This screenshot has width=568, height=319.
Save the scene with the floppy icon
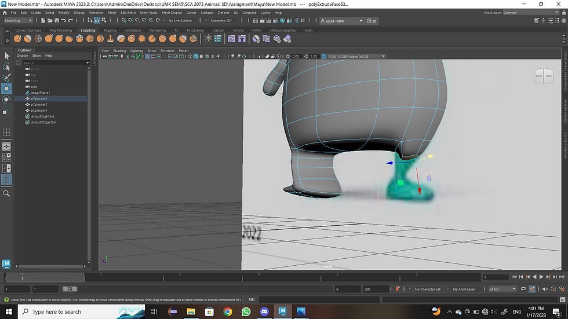click(57, 21)
